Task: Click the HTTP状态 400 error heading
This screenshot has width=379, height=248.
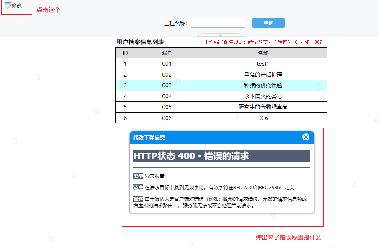Action: click(x=222, y=156)
